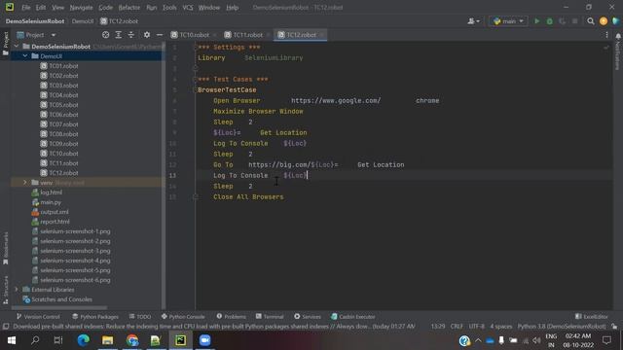Open the File menu
623x350 pixels.
click(x=26, y=8)
